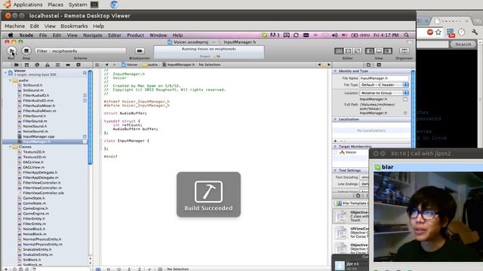Image resolution: width=483 pixels, height=271 pixels.
Task: Show the Issue navigator warning icon
Action: (47, 65)
